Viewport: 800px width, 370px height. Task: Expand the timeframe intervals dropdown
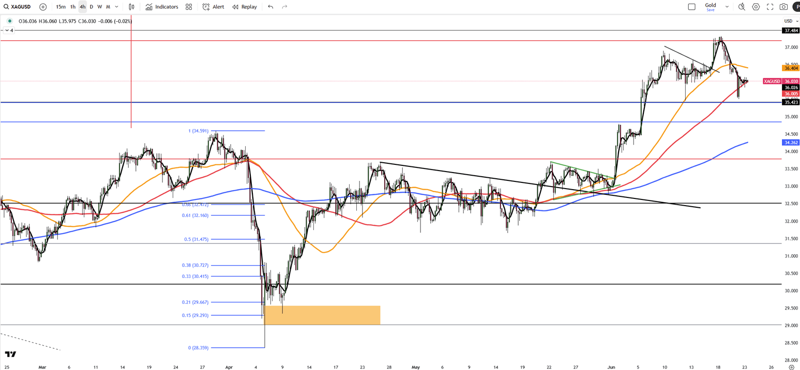click(117, 7)
